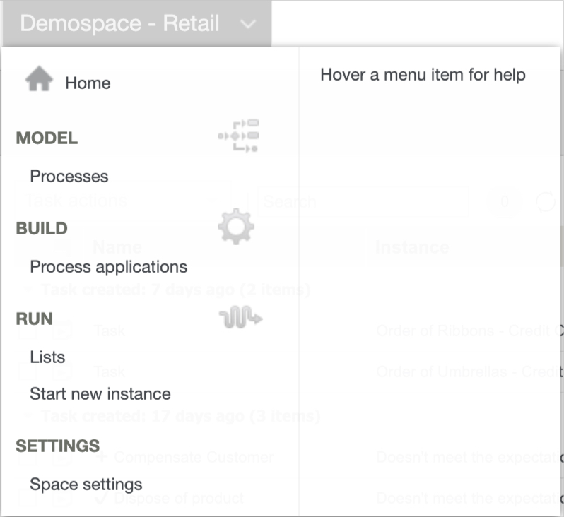The width and height of the screenshot is (564, 517).
Task: Click the chevron beside Demospace - Retail
Action: coord(248,24)
